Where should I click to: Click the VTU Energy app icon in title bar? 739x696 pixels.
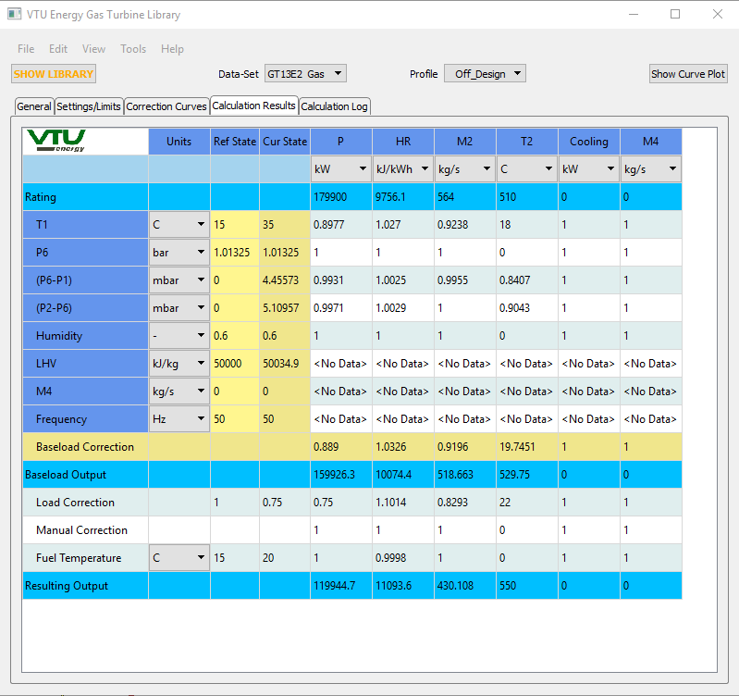15,14
